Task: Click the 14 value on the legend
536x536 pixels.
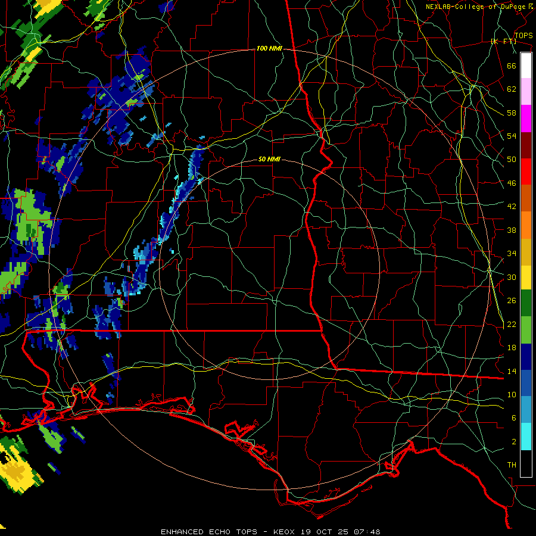Action: (x=512, y=371)
